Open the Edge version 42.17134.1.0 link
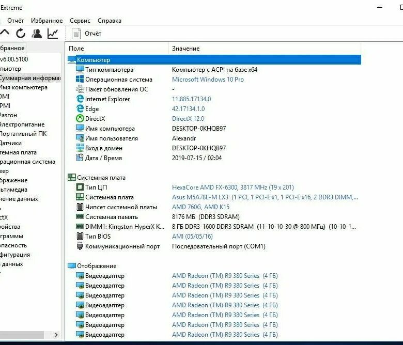 click(189, 108)
